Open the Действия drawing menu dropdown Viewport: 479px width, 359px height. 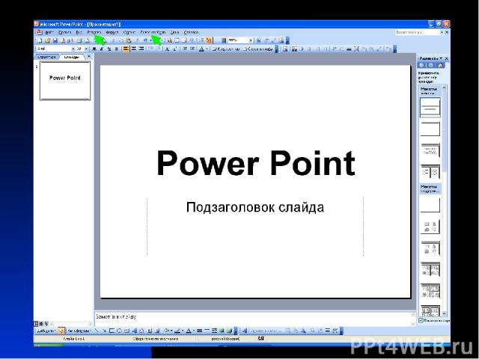tap(46, 331)
